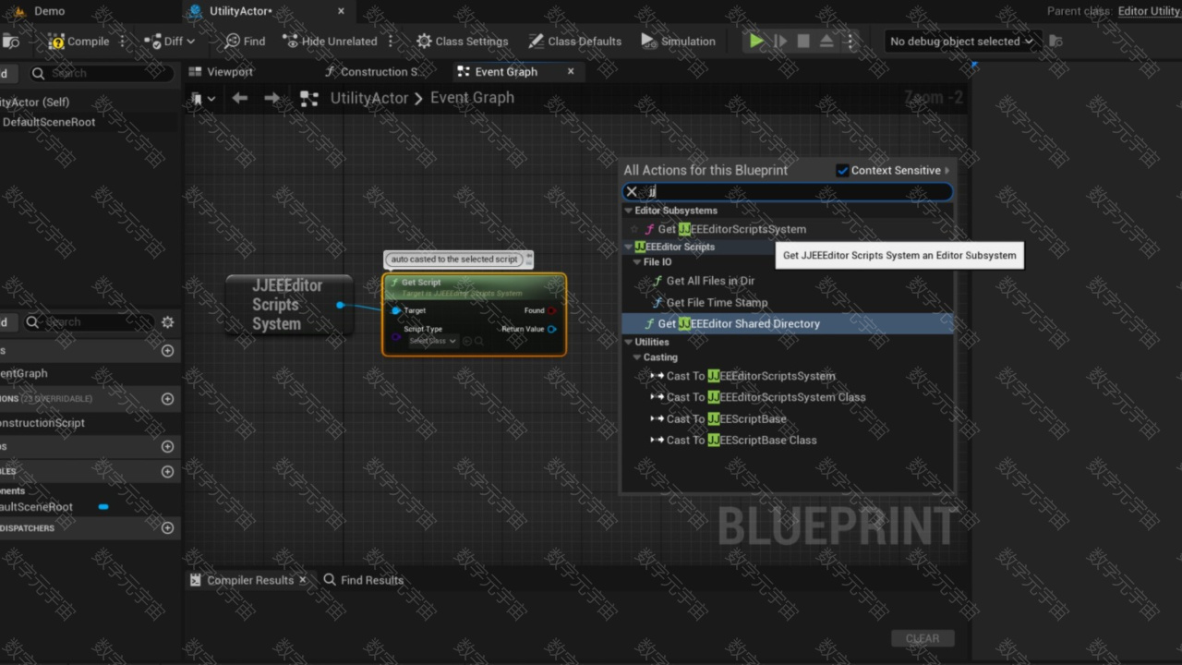
Task: Select the Event Graph tab
Action: click(505, 71)
